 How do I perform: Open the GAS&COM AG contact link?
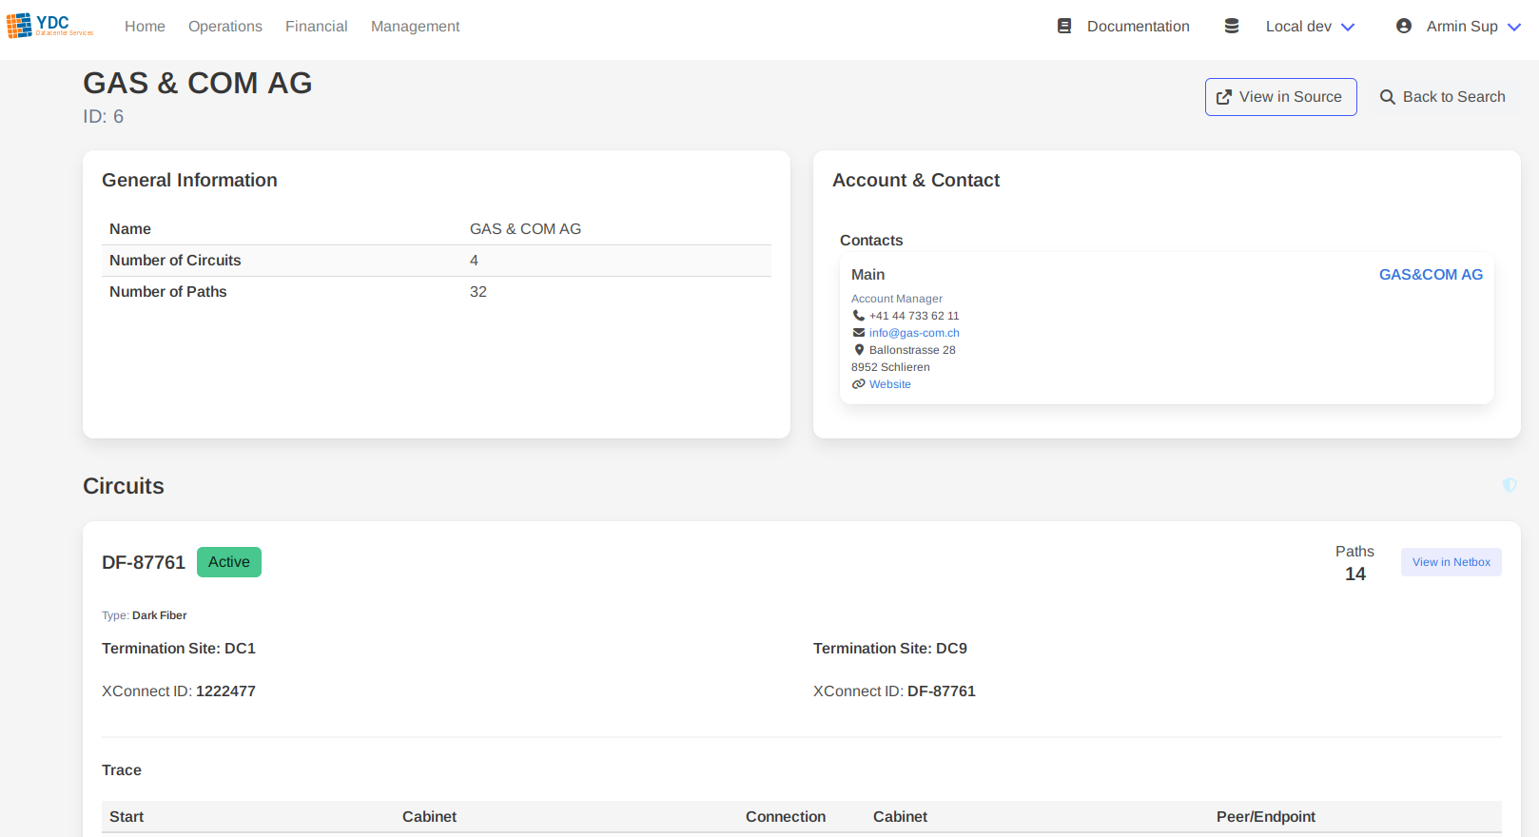1431,275
